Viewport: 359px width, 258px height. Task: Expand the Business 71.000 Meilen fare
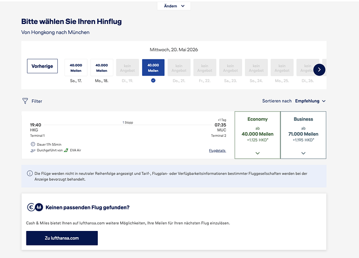coord(303,135)
